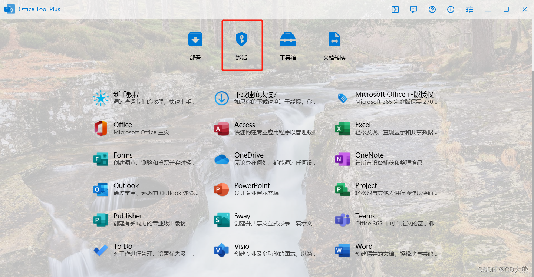
Task: Click '快速构建专业应用程序以管理数据' description text
Action: (x=276, y=132)
